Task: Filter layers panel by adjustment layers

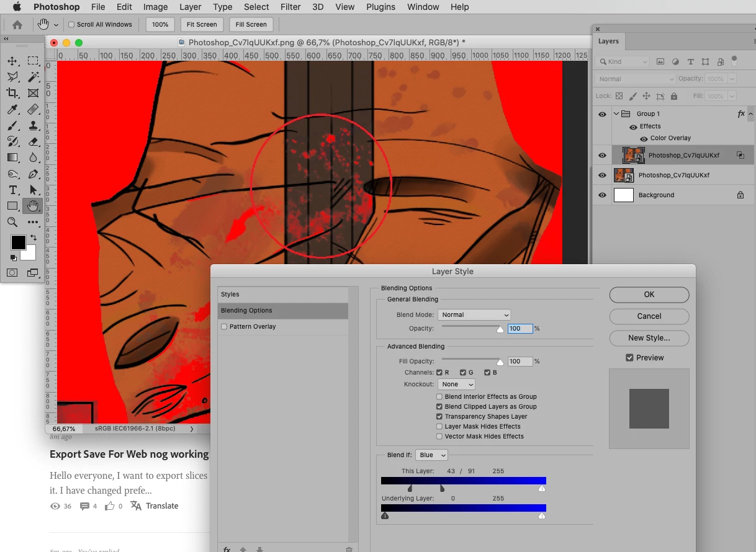Action: pyautogui.click(x=675, y=61)
